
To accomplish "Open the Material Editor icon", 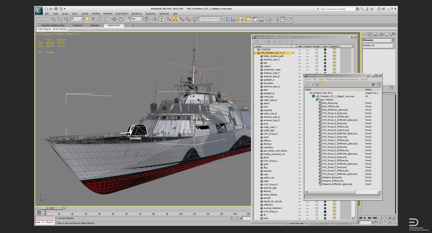I will 269,19.
